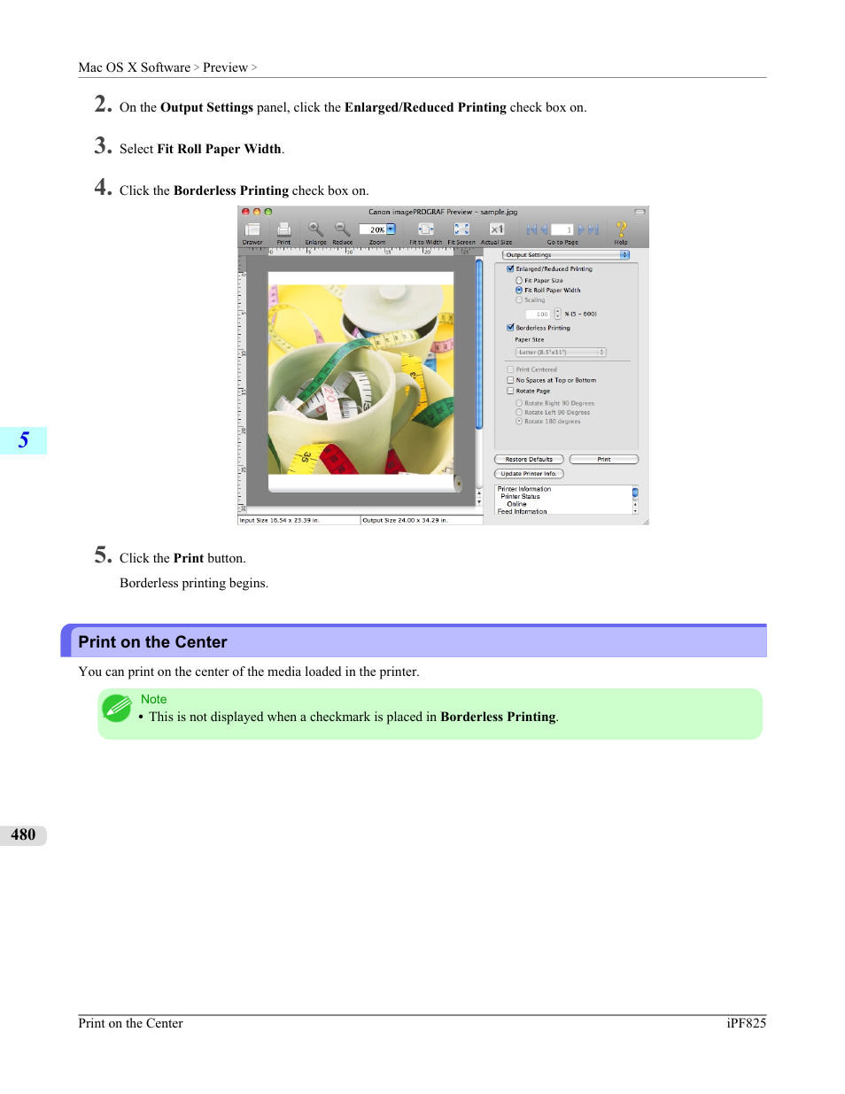Image resolution: width=845 pixels, height=1094 pixels.
Task: Open the zoom percentage dropdown arrow
Action: pyautogui.click(x=391, y=229)
